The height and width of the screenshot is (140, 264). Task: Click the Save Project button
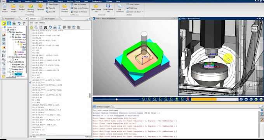[x=52, y=4]
